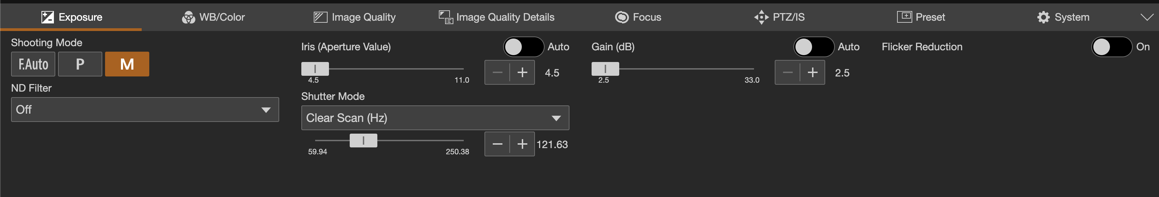Screen dimensions: 1159x197
Task: Open the WB/Color tab icon
Action: coord(188,18)
